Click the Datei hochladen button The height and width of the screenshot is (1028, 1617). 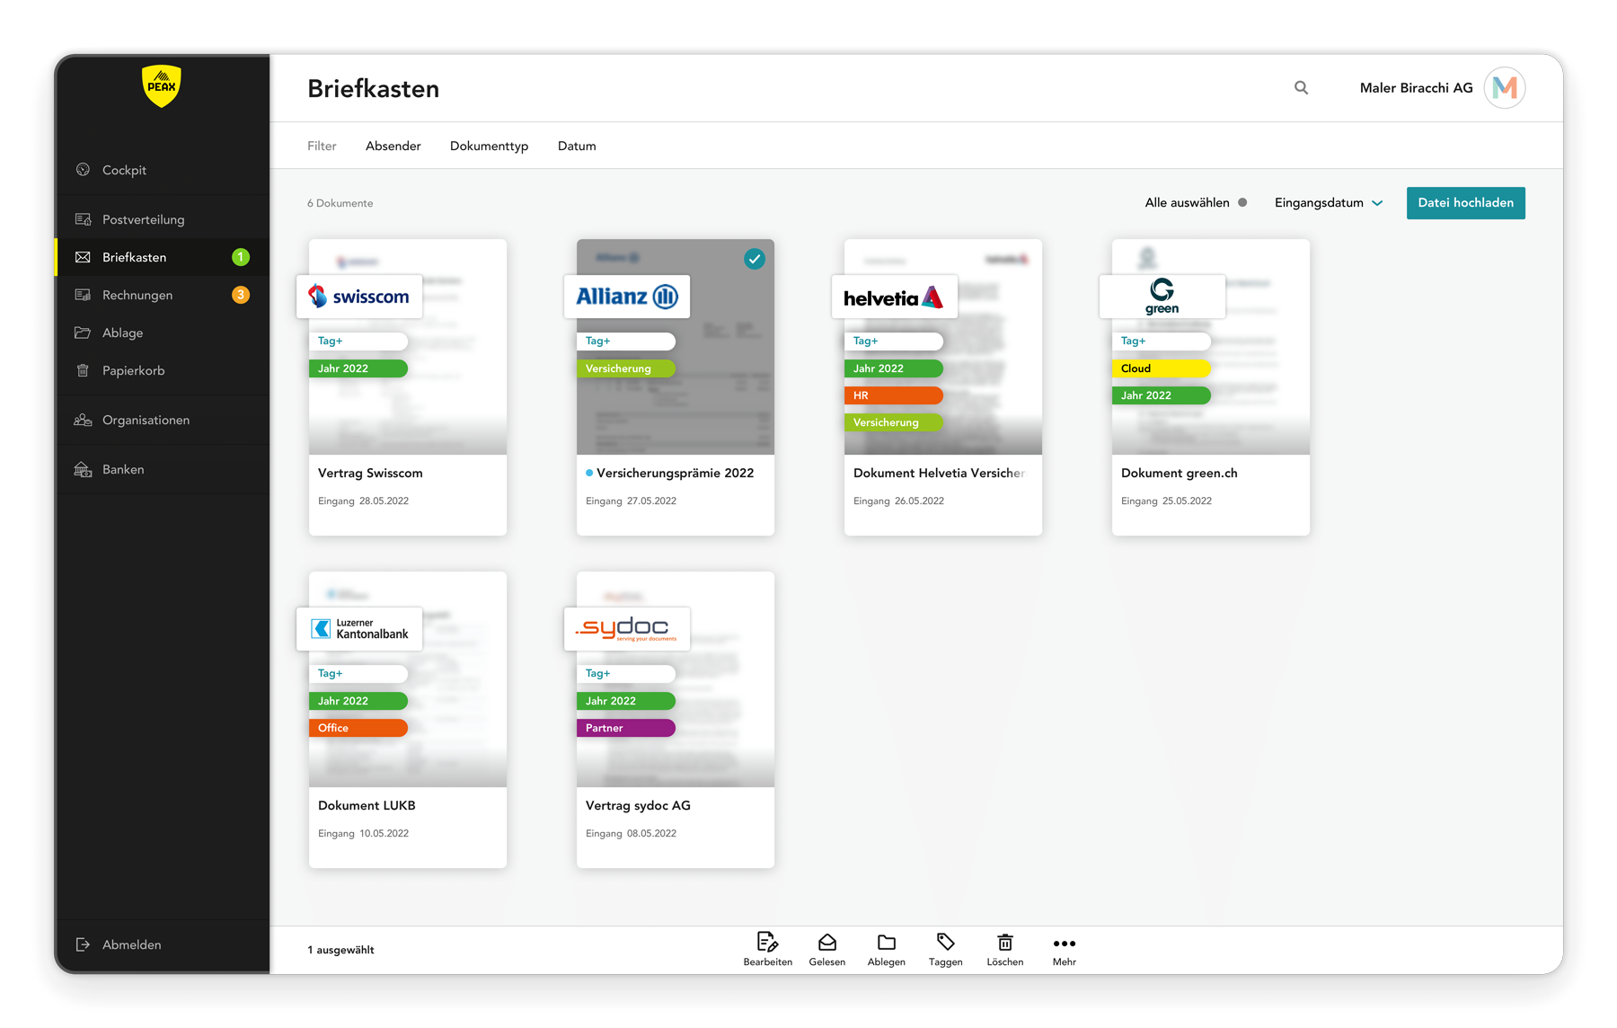click(1465, 203)
